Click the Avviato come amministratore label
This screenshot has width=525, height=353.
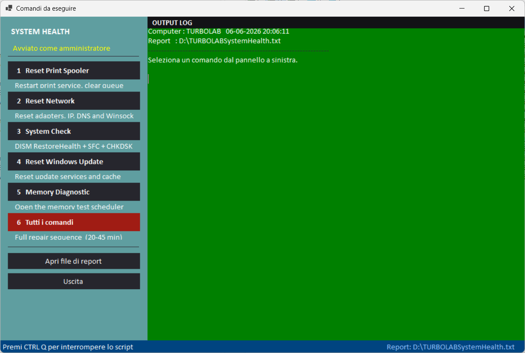click(x=61, y=48)
